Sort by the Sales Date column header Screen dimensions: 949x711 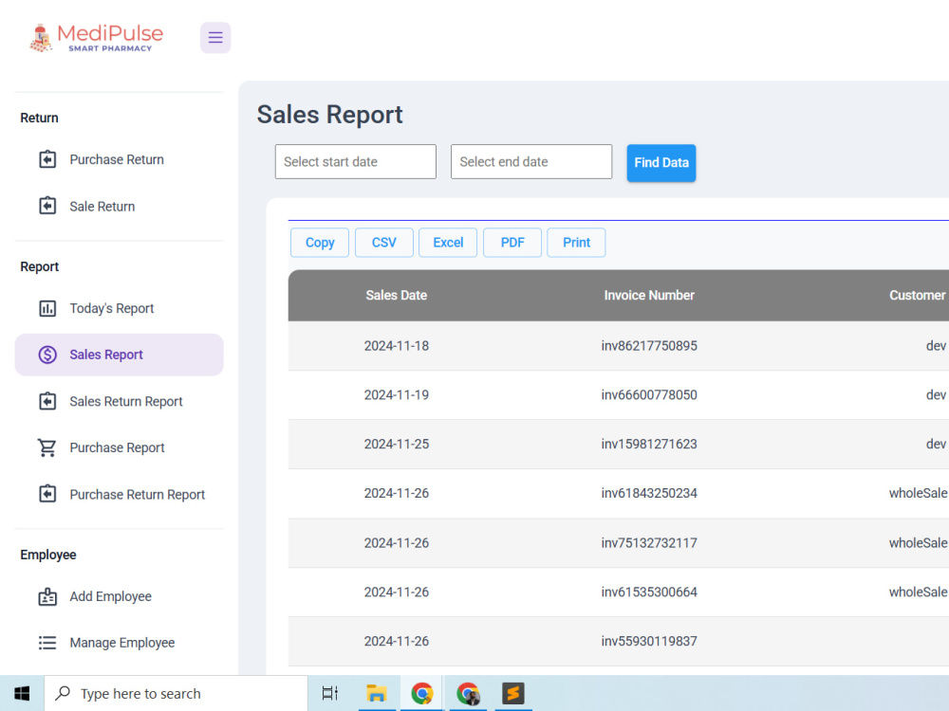[x=397, y=295]
